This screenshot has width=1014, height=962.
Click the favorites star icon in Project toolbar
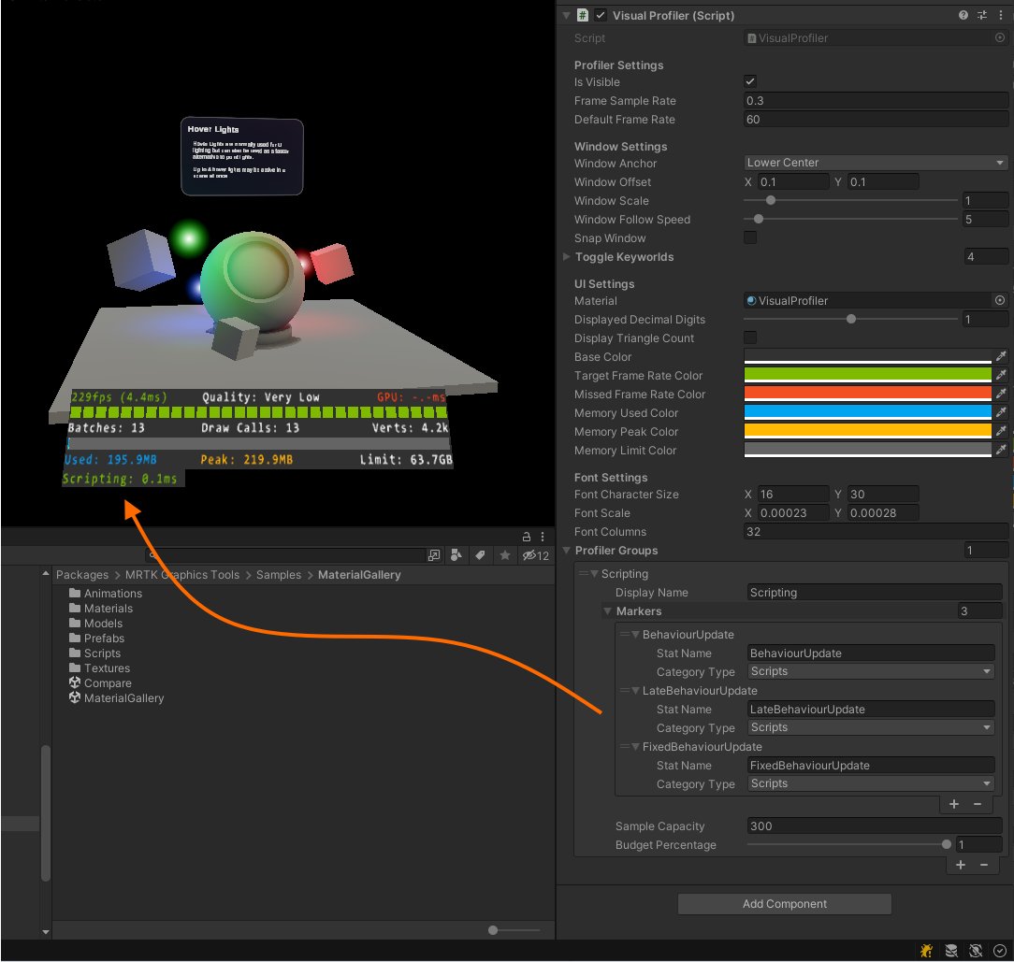(502, 555)
